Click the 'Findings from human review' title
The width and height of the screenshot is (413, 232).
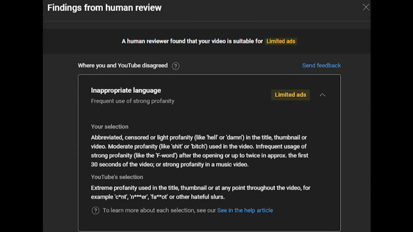[x=104, y=8]
